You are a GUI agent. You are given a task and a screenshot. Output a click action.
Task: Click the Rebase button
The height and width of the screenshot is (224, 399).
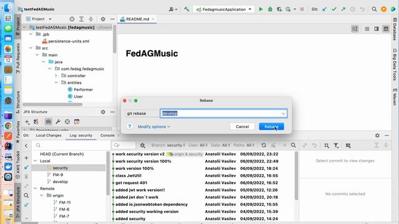tap(271, 126)
